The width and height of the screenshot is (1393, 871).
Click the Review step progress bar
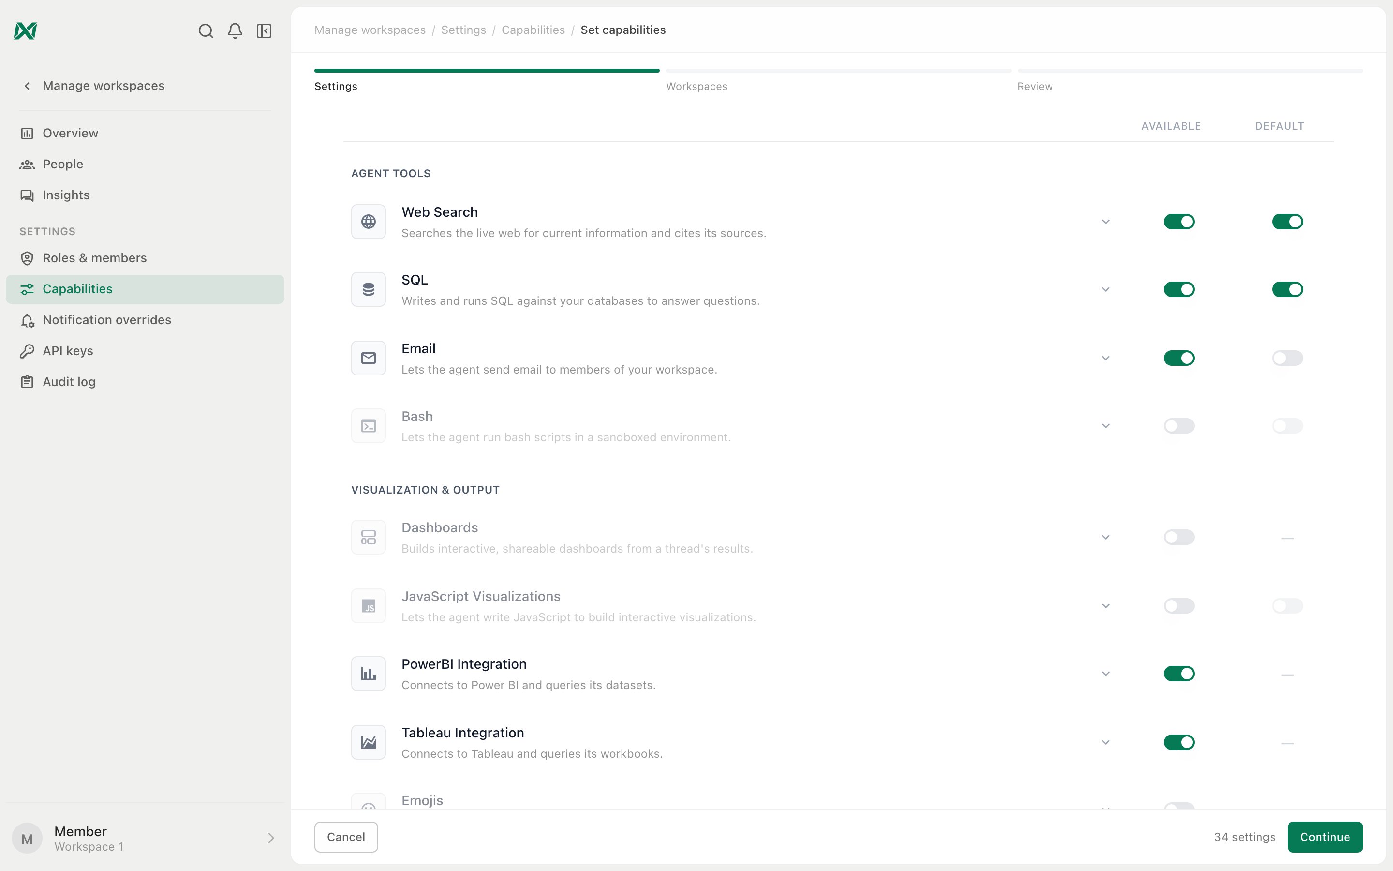(1190, 71)
